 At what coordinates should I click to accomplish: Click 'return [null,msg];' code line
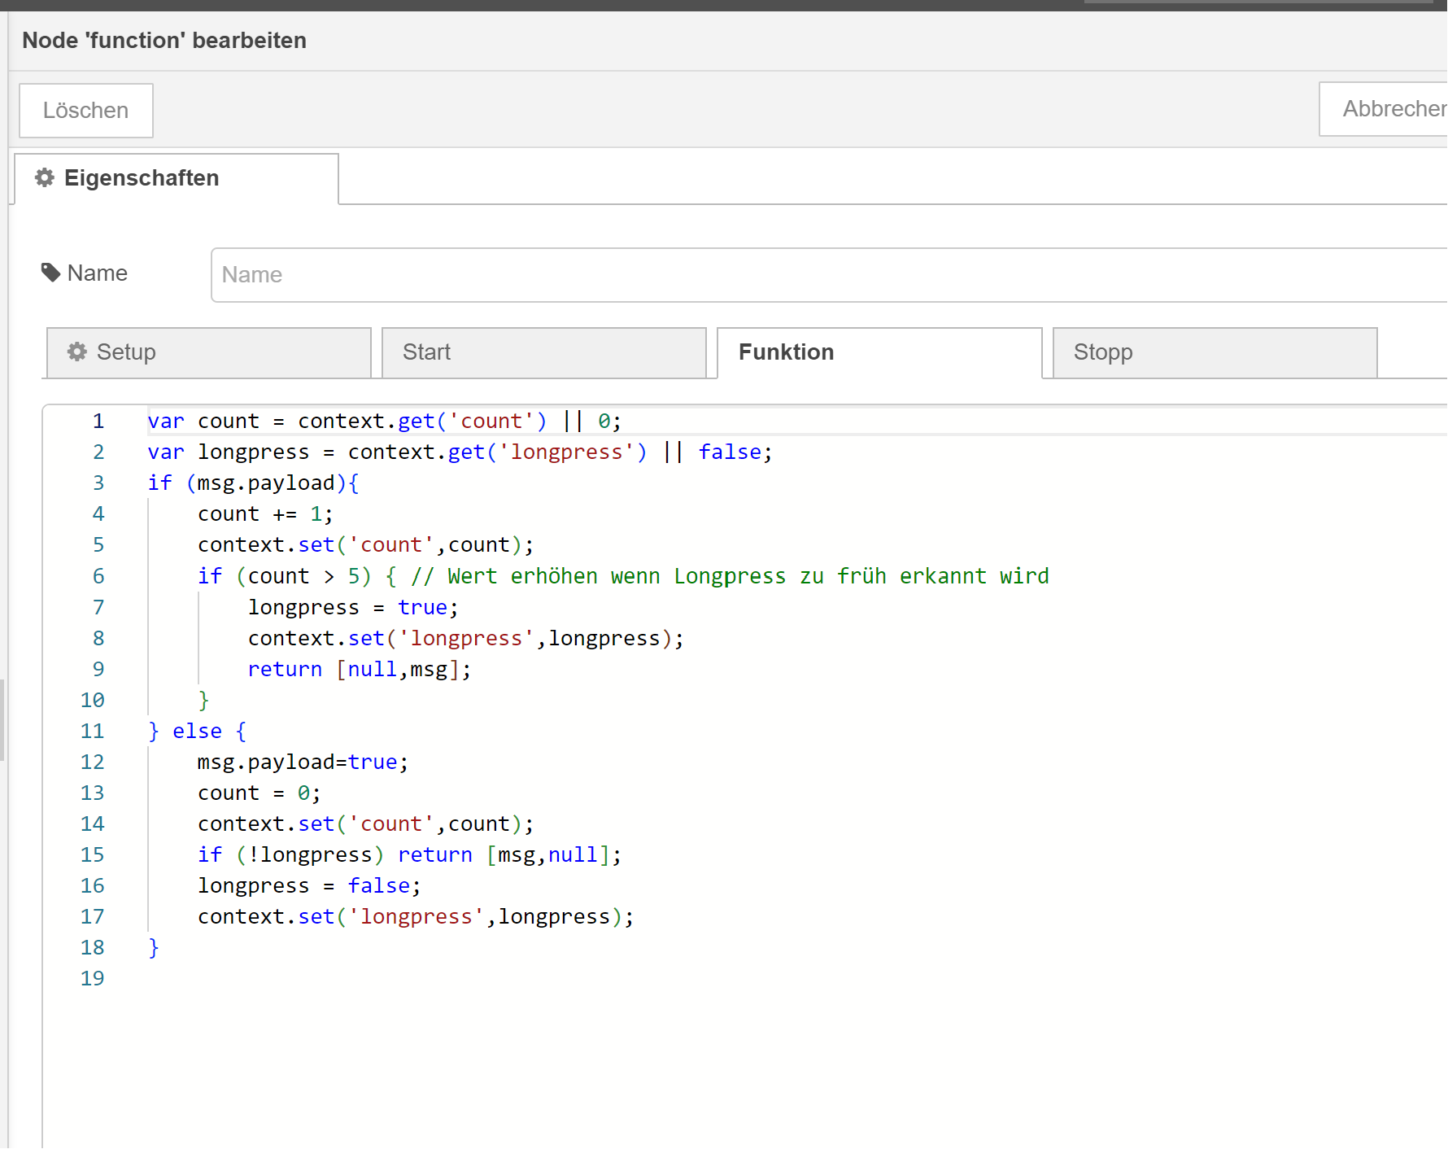pos(360,670)
